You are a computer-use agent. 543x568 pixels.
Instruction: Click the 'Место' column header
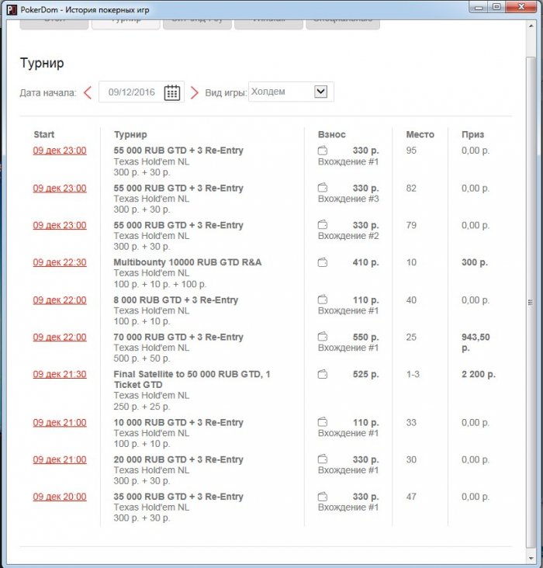point(420,134)
